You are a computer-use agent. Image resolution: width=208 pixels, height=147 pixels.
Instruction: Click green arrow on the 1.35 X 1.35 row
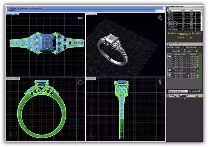pos(198,77)
